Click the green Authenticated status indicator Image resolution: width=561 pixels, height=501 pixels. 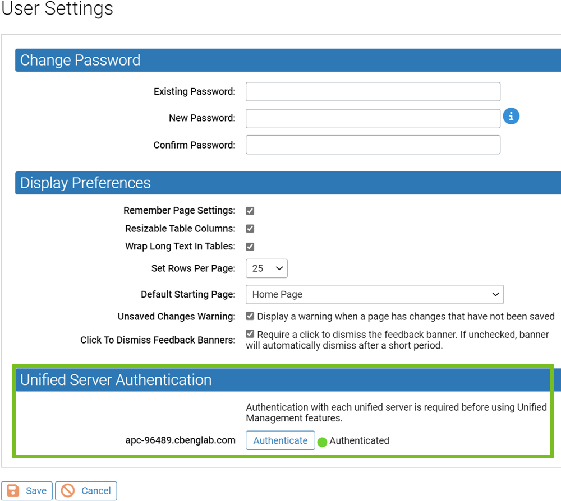pos(323,442)
